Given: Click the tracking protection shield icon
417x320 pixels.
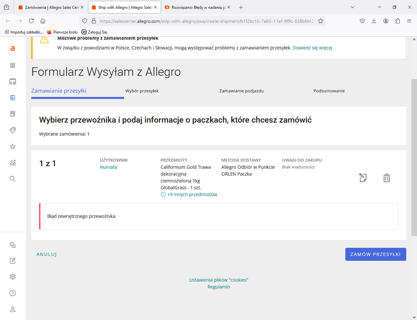Looking at the screenshot, I should point(85,21).
